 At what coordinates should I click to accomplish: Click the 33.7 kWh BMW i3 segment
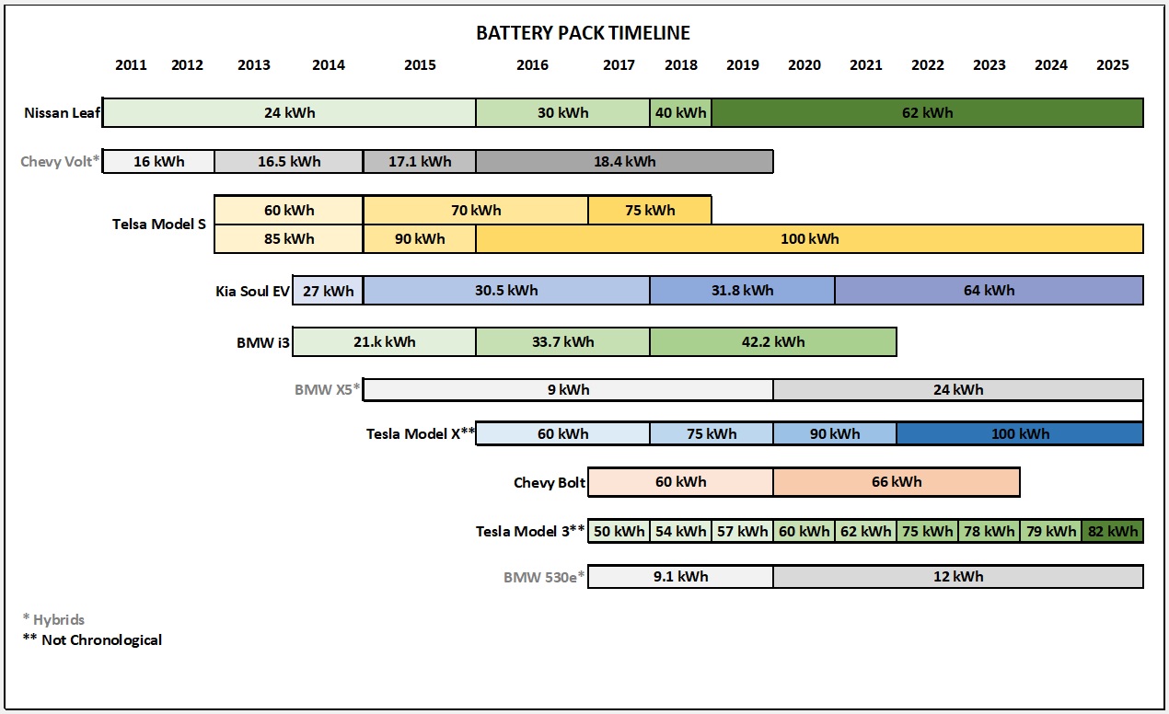[562, 341]
